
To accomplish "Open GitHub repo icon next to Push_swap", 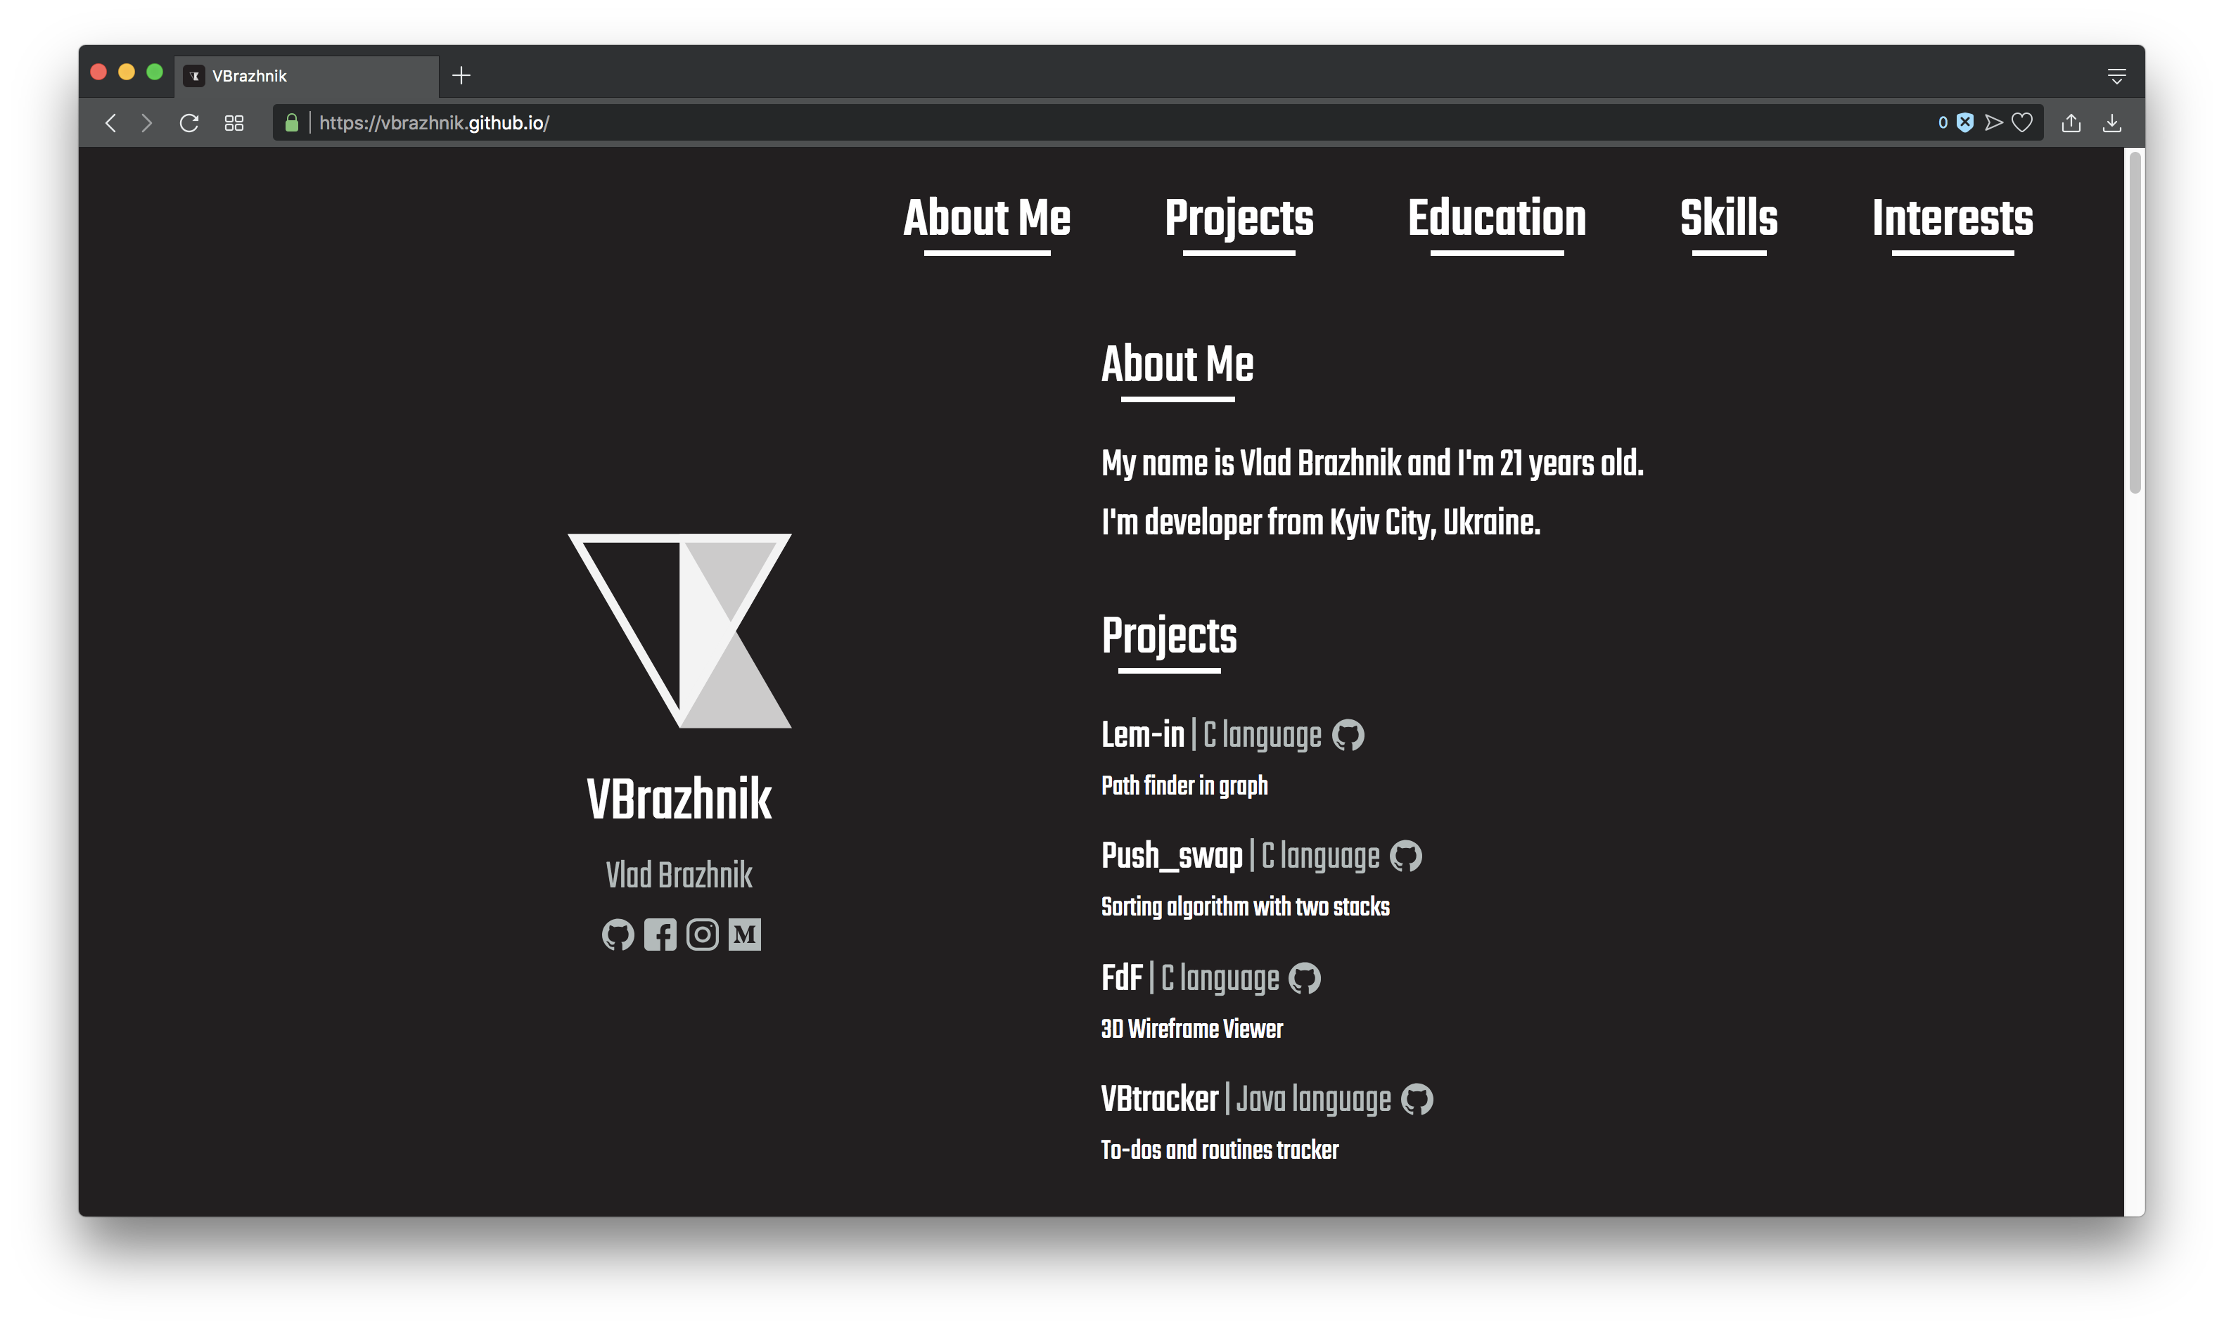I will click(1405, 856).
